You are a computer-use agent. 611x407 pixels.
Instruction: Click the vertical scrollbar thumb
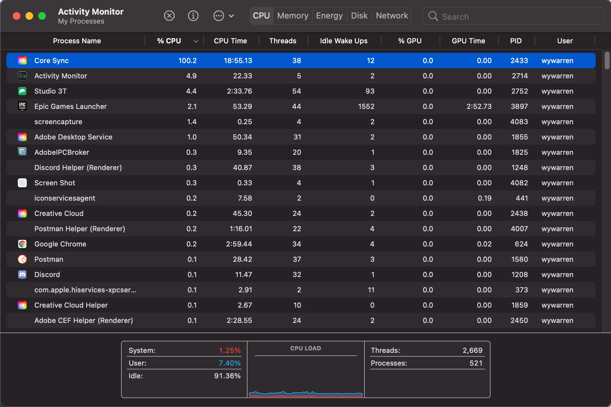[x=607, y=61]
